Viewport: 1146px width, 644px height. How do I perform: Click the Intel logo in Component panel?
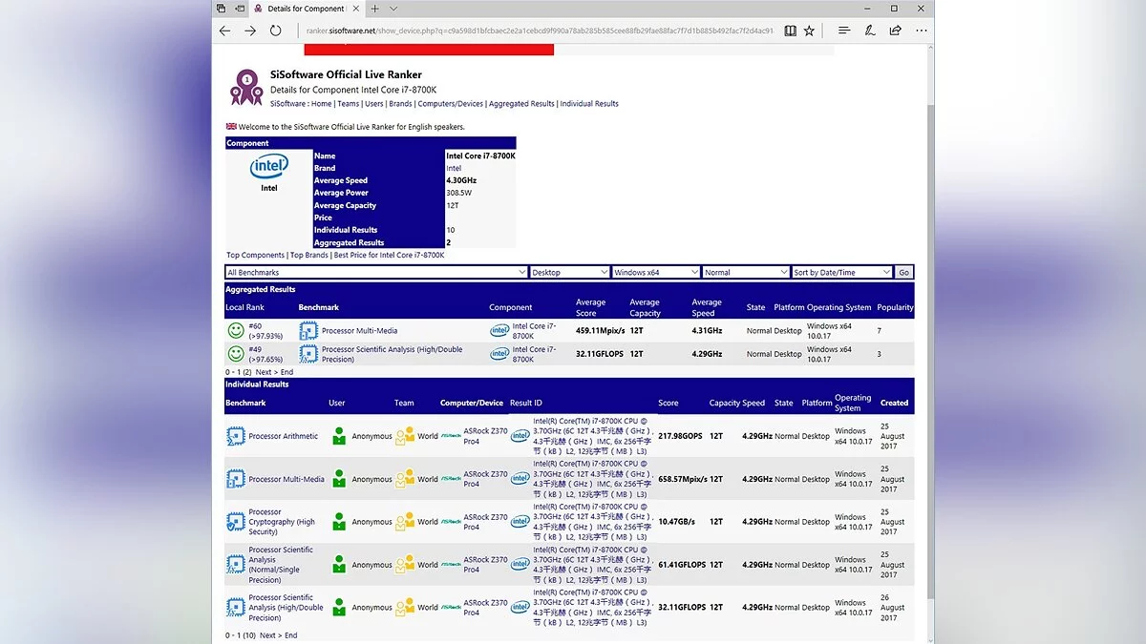[269, 168]
